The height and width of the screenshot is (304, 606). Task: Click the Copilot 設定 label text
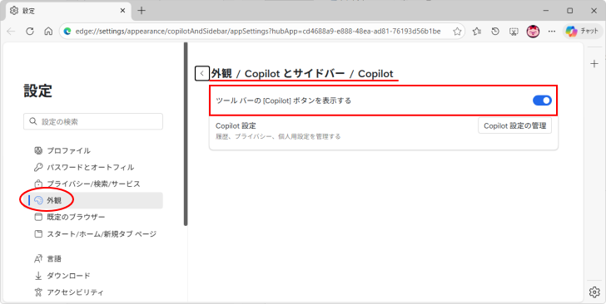(236, 125)
